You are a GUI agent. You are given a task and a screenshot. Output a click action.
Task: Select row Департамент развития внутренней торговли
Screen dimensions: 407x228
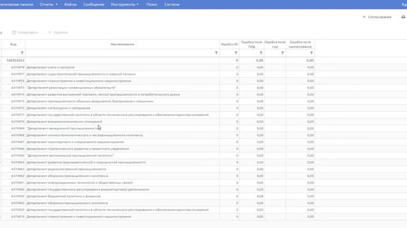tap(157, 94)
